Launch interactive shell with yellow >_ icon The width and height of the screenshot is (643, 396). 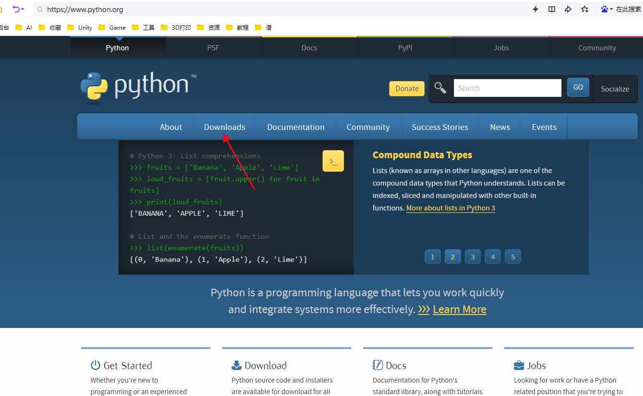(x=333, y=161)
